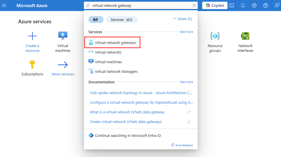Click the Subscriptions label

pyautogui.click(x=32, y=74)
